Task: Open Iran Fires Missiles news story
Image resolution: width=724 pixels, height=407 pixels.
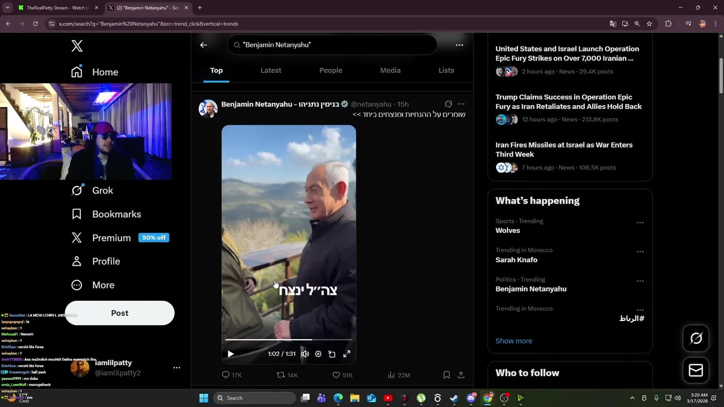Action: (x=564, y=149)
